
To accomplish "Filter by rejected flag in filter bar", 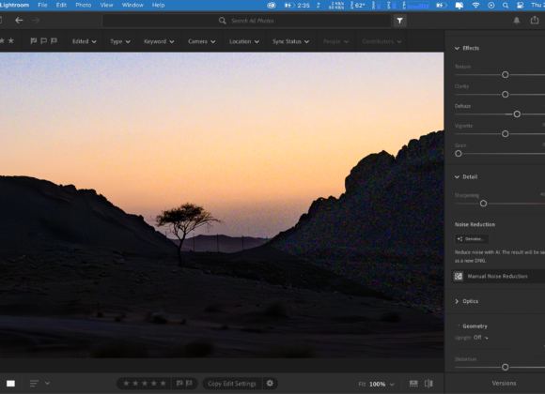I will point(54,41).
